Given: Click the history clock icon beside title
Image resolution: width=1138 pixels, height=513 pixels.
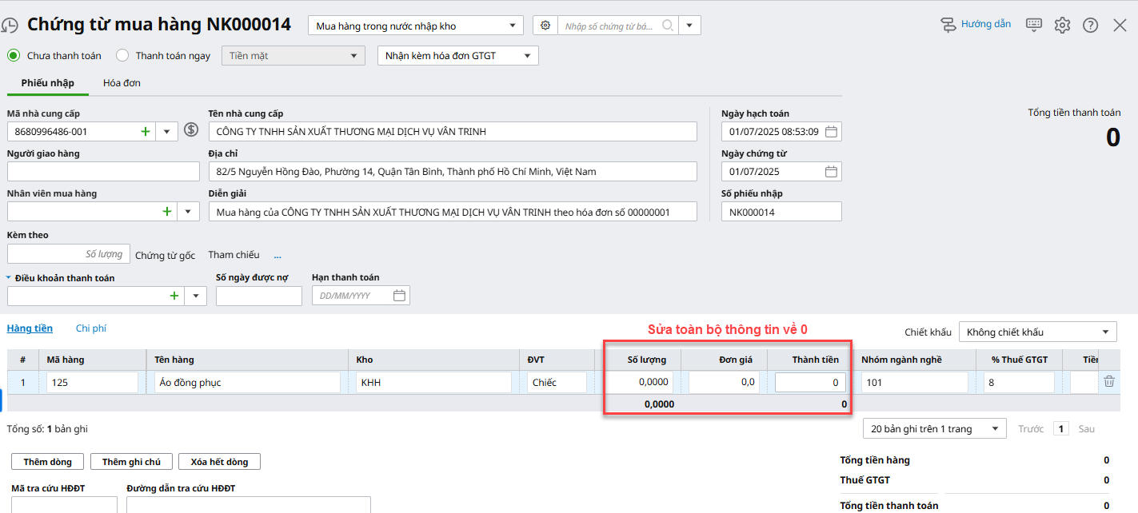Looking at the screenshot, I should [x=9, y=26].
